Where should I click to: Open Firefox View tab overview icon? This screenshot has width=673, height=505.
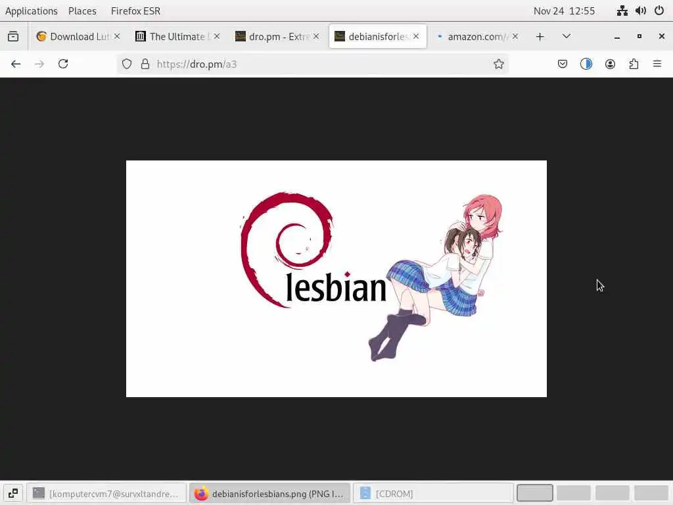click(x=13, y=37)
